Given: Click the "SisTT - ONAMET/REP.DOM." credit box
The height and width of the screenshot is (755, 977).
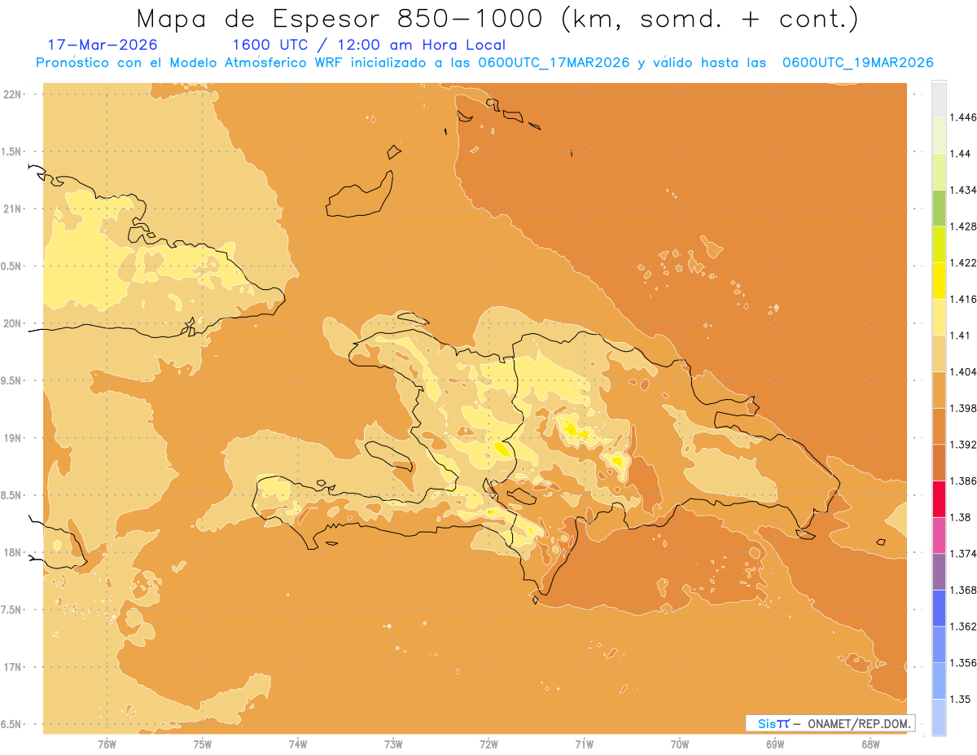Looking at the screenshot, I should pos(830,723).
